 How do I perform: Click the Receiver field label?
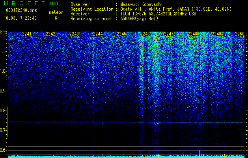click(80, 14)
